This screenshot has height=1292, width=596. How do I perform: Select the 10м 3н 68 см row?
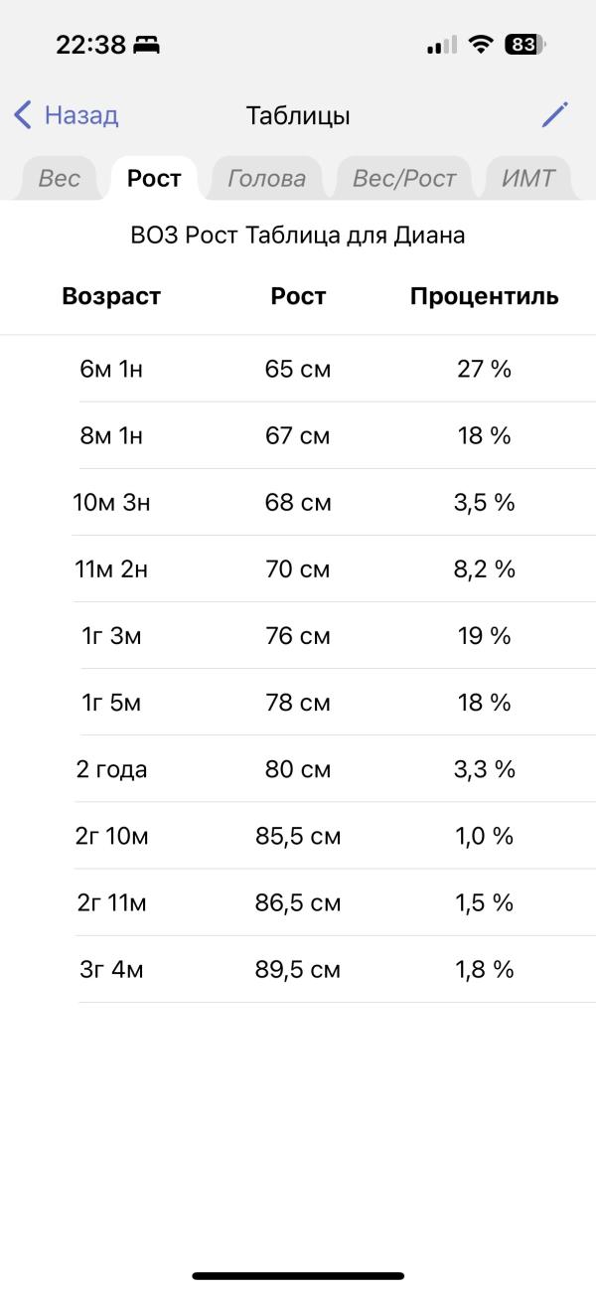(x=298, y=502)
